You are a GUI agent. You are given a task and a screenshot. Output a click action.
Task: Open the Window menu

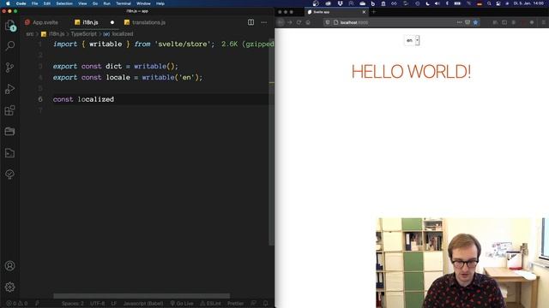point(143,3)
